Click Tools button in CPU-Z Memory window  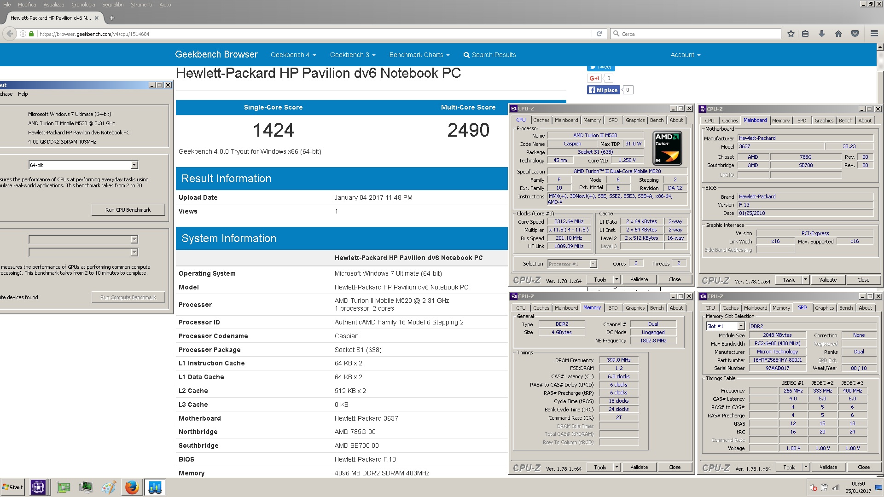(600, 467)
